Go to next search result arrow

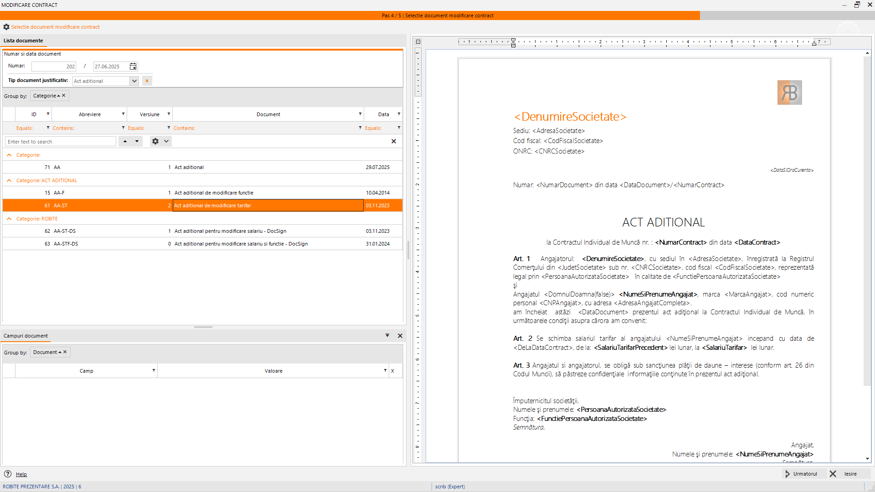137,141
